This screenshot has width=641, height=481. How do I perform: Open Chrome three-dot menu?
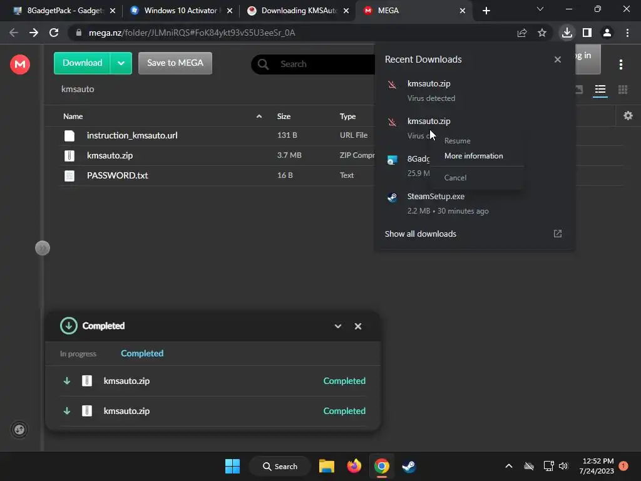click(627, 33)
